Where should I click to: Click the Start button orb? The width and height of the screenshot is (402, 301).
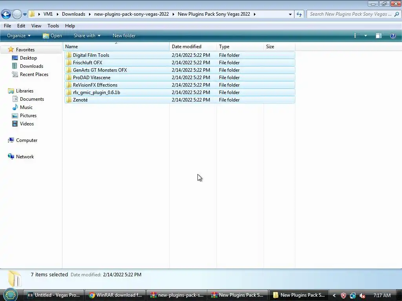tap(11, 295)
